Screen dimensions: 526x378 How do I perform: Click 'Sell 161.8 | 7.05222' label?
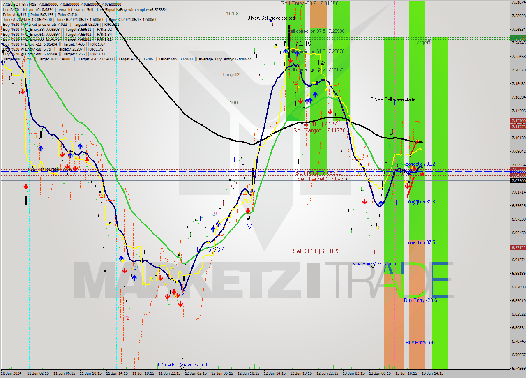318,173
